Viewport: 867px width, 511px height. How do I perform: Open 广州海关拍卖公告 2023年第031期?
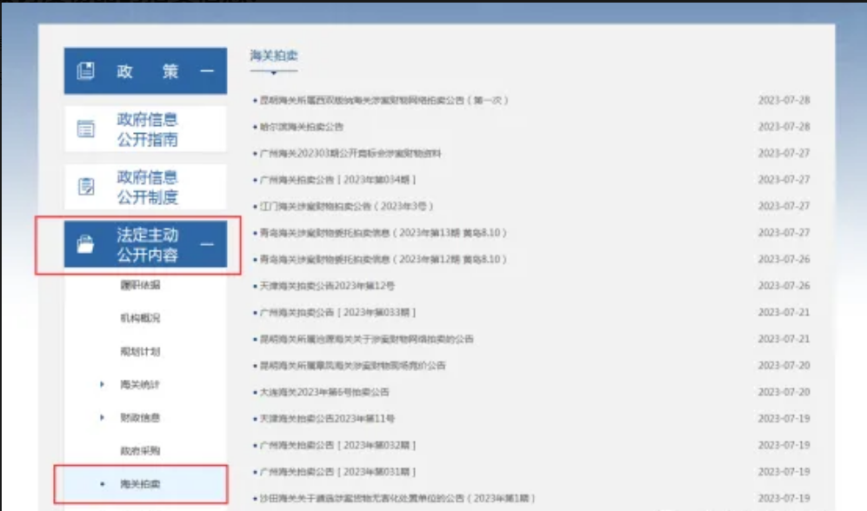337,471
